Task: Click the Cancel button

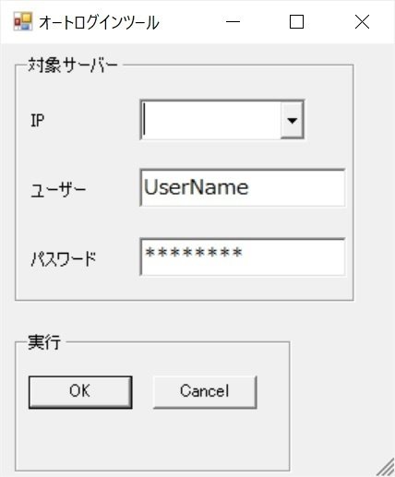Action: [205, 392]
